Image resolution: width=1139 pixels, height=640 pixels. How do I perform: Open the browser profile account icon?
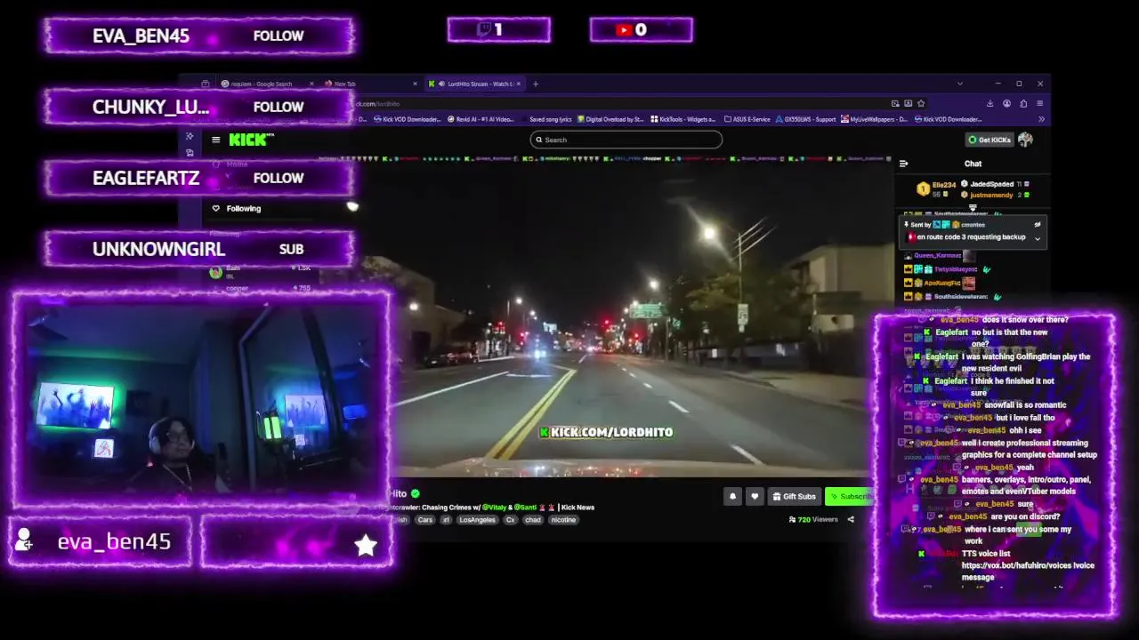(x=1006, y=103)
